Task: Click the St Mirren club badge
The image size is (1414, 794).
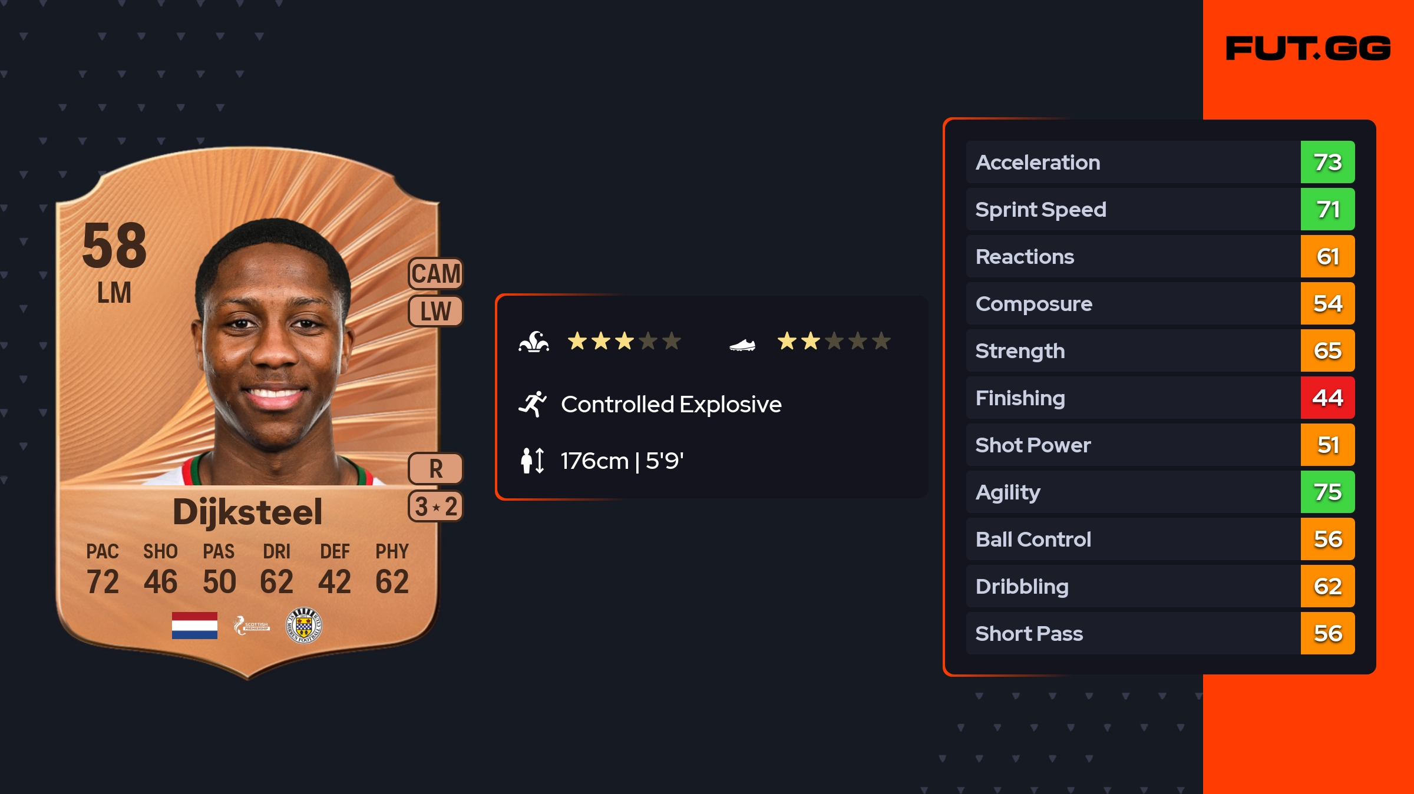Action: pyautogui.click(x=303, y=626)
